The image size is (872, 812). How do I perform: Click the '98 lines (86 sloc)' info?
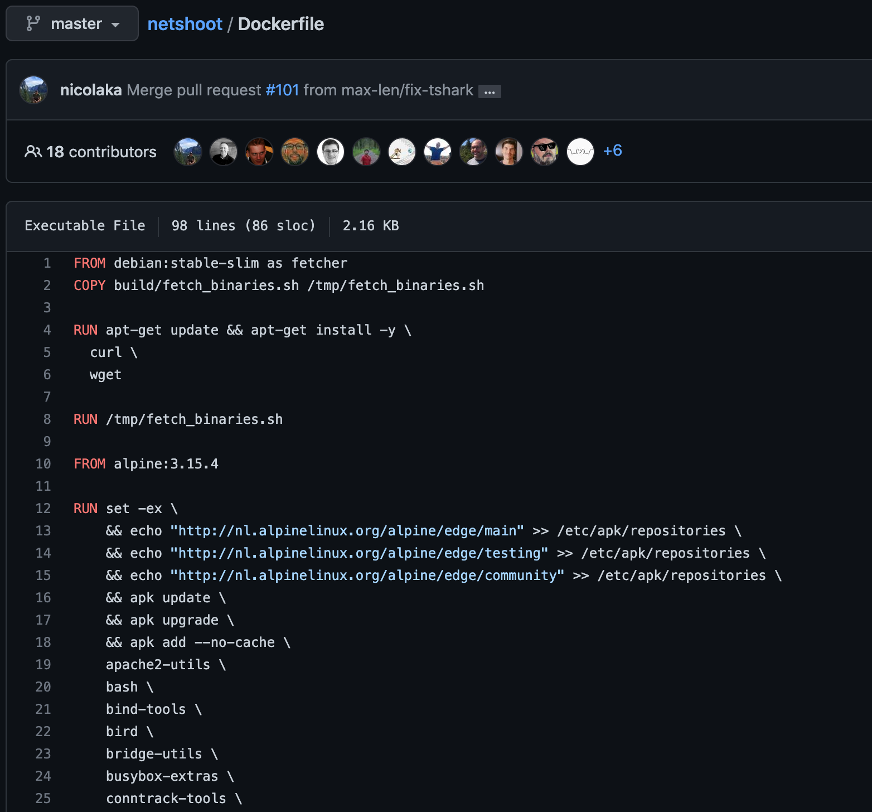point(244,226)
